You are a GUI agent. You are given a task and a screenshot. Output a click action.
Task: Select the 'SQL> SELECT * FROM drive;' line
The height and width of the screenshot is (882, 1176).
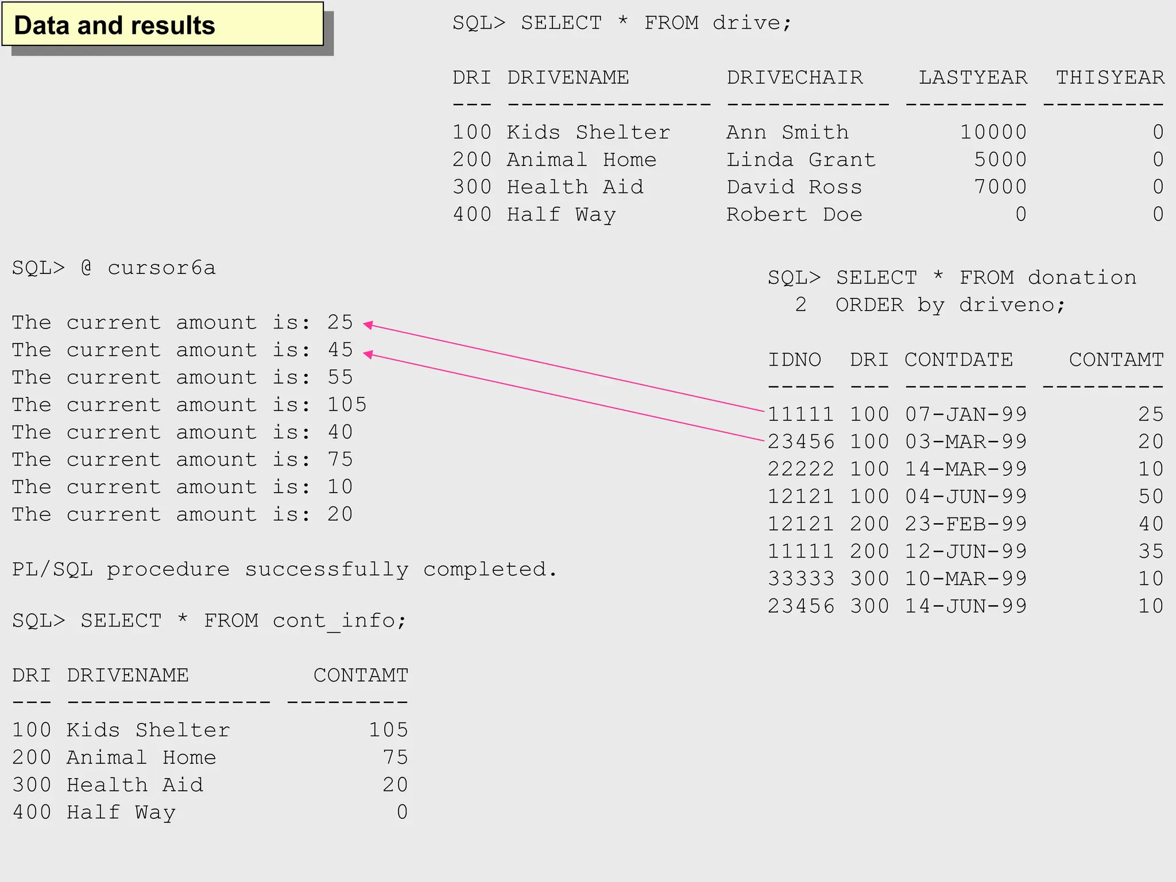(622, 23)
